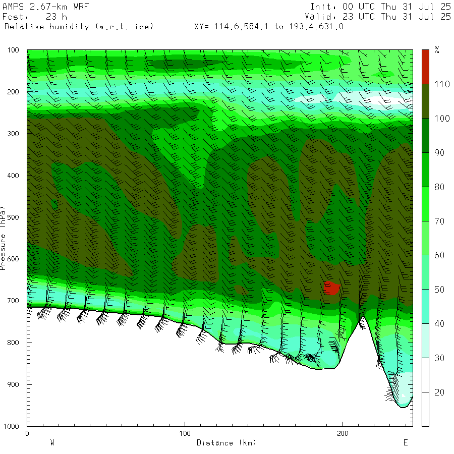Viewport: 454px width, 454px height.
Task: Click the '1000' pressure axis label
Action: click(x=11, y=426)
